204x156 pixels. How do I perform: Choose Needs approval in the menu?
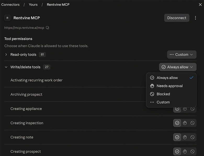(x=171, y=86)
